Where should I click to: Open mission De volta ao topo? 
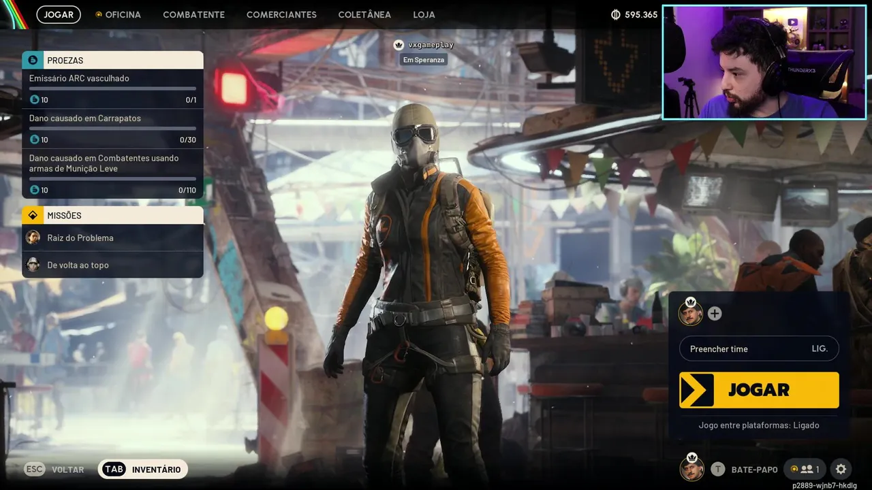tap(112, 265)
